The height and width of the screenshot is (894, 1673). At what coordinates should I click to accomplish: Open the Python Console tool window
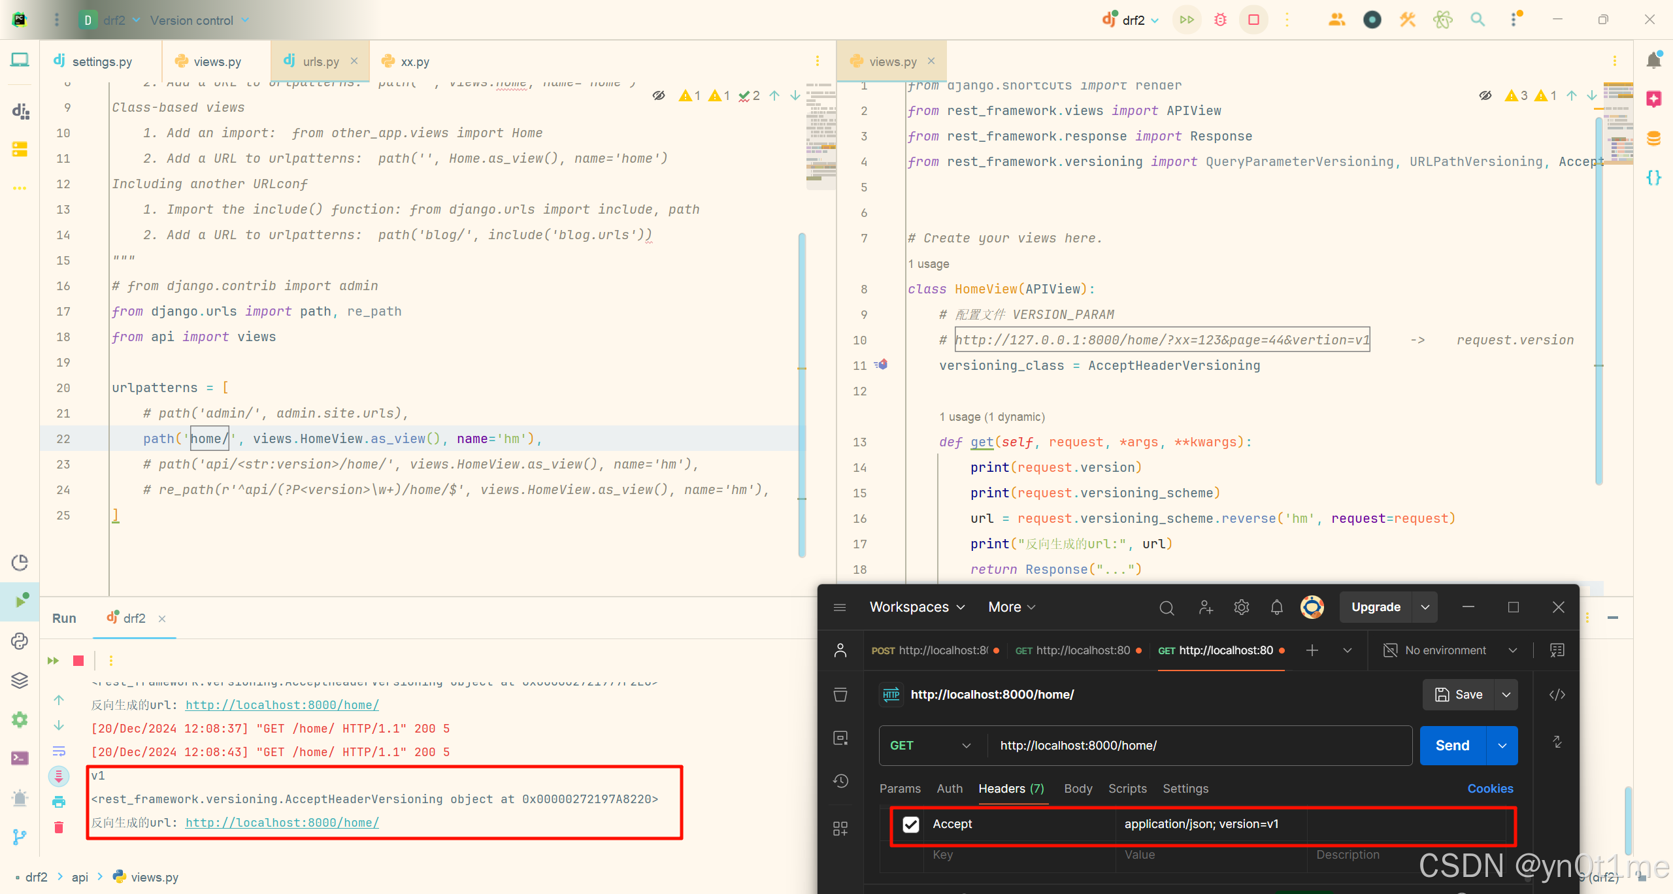click(20, 641)
